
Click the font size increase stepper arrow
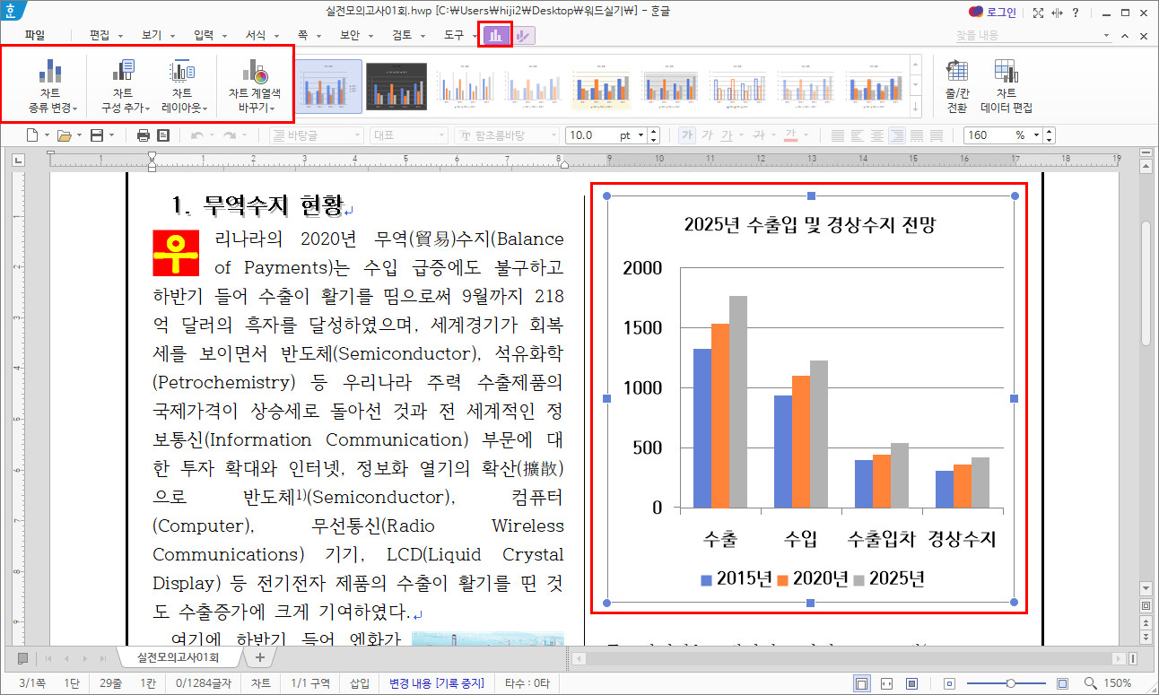coord(653,132)
